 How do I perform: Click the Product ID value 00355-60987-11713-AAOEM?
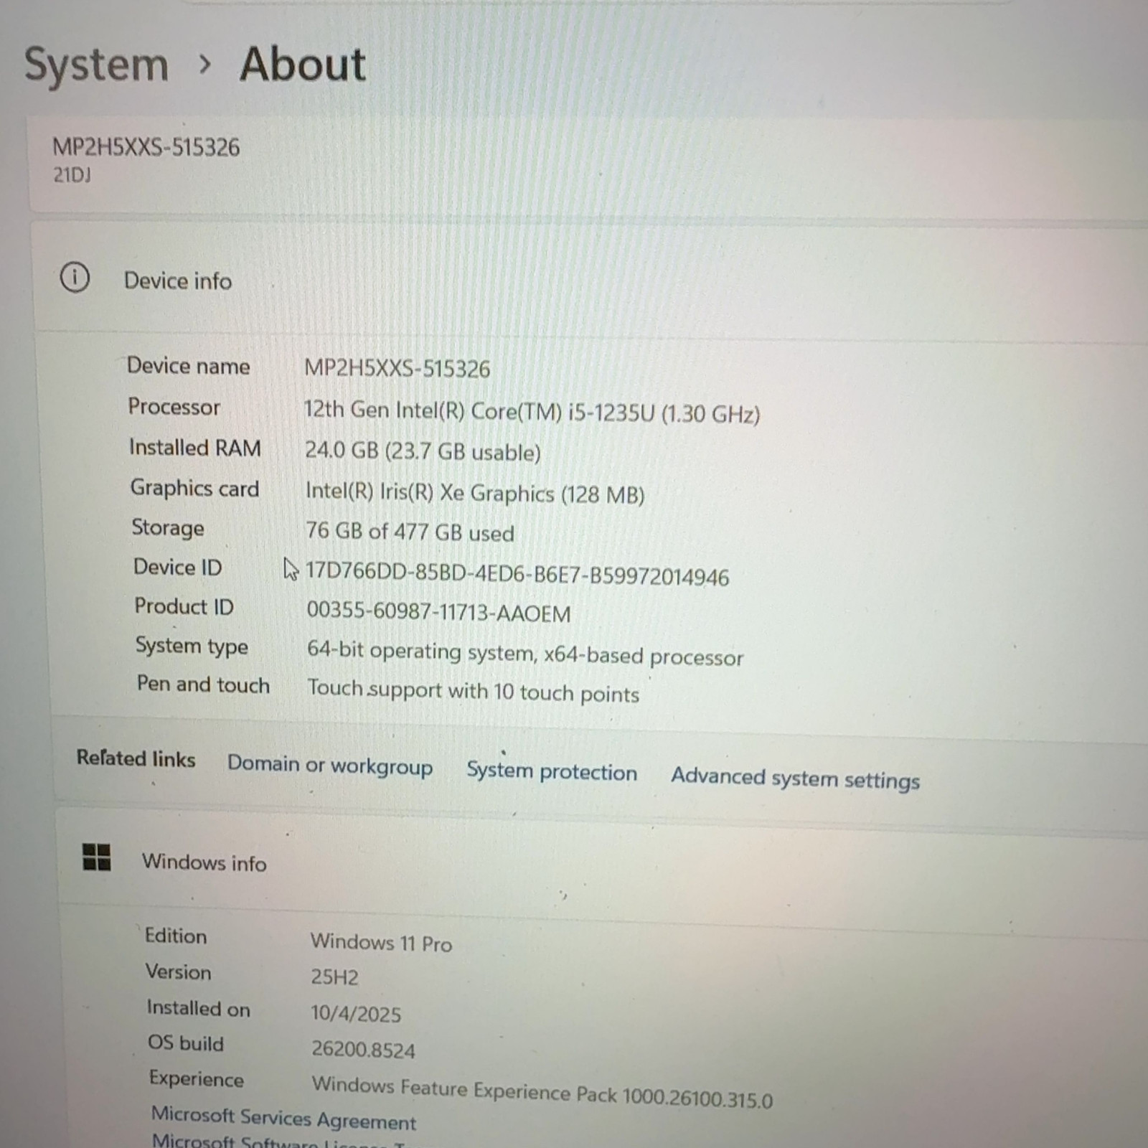[x=439, y=613]
